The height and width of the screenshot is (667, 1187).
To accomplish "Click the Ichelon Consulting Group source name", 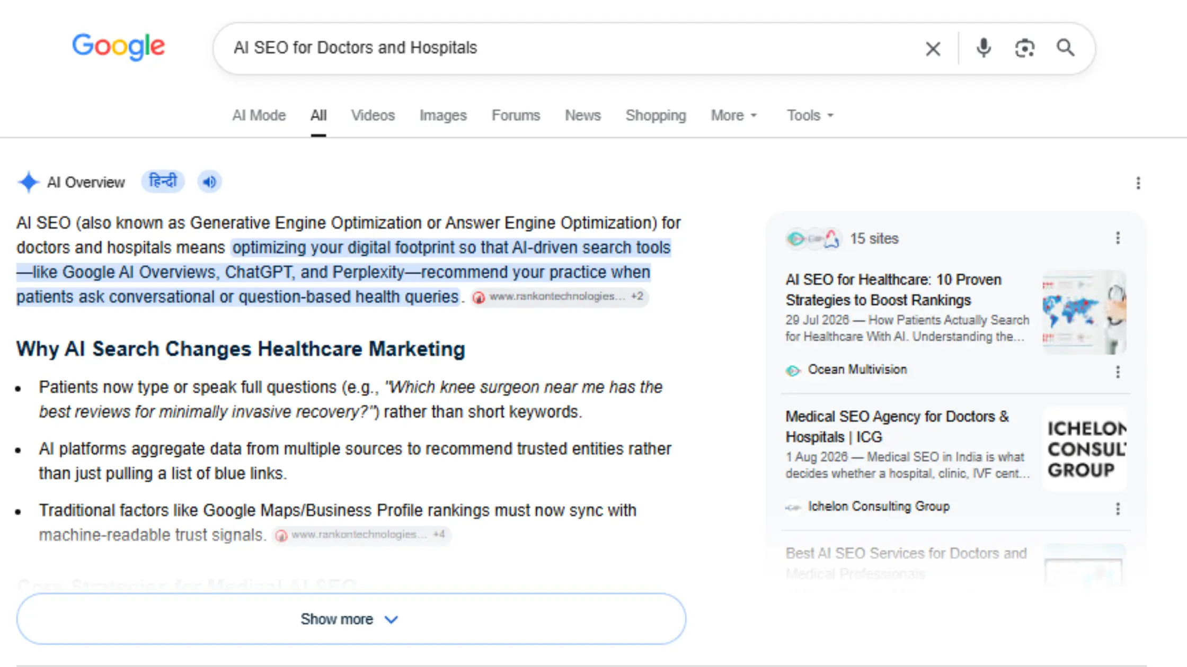I will point(879,507).
